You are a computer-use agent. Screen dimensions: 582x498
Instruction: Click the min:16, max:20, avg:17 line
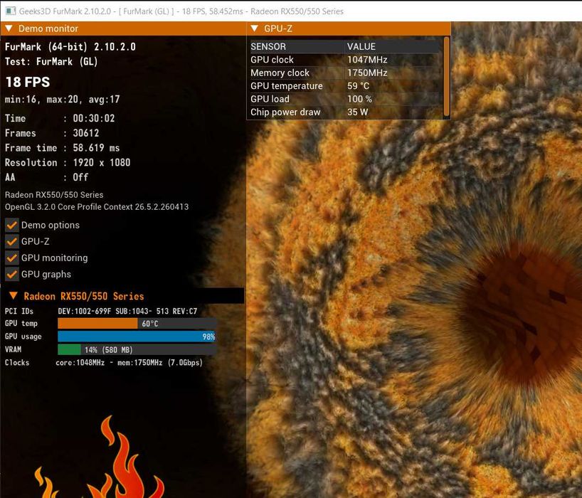[63, 99]
